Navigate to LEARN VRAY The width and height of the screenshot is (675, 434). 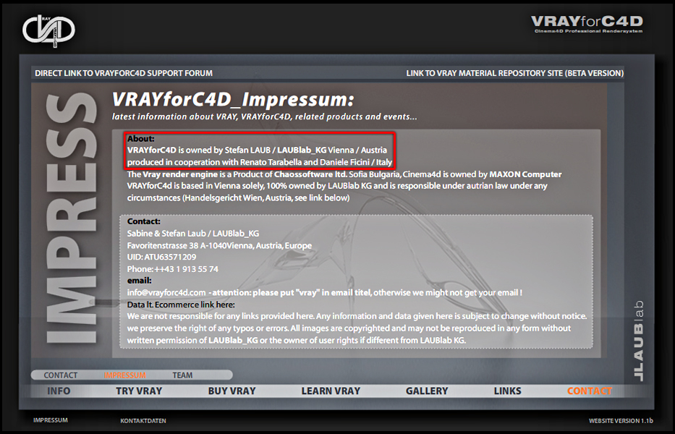click(x=331, y=391)
